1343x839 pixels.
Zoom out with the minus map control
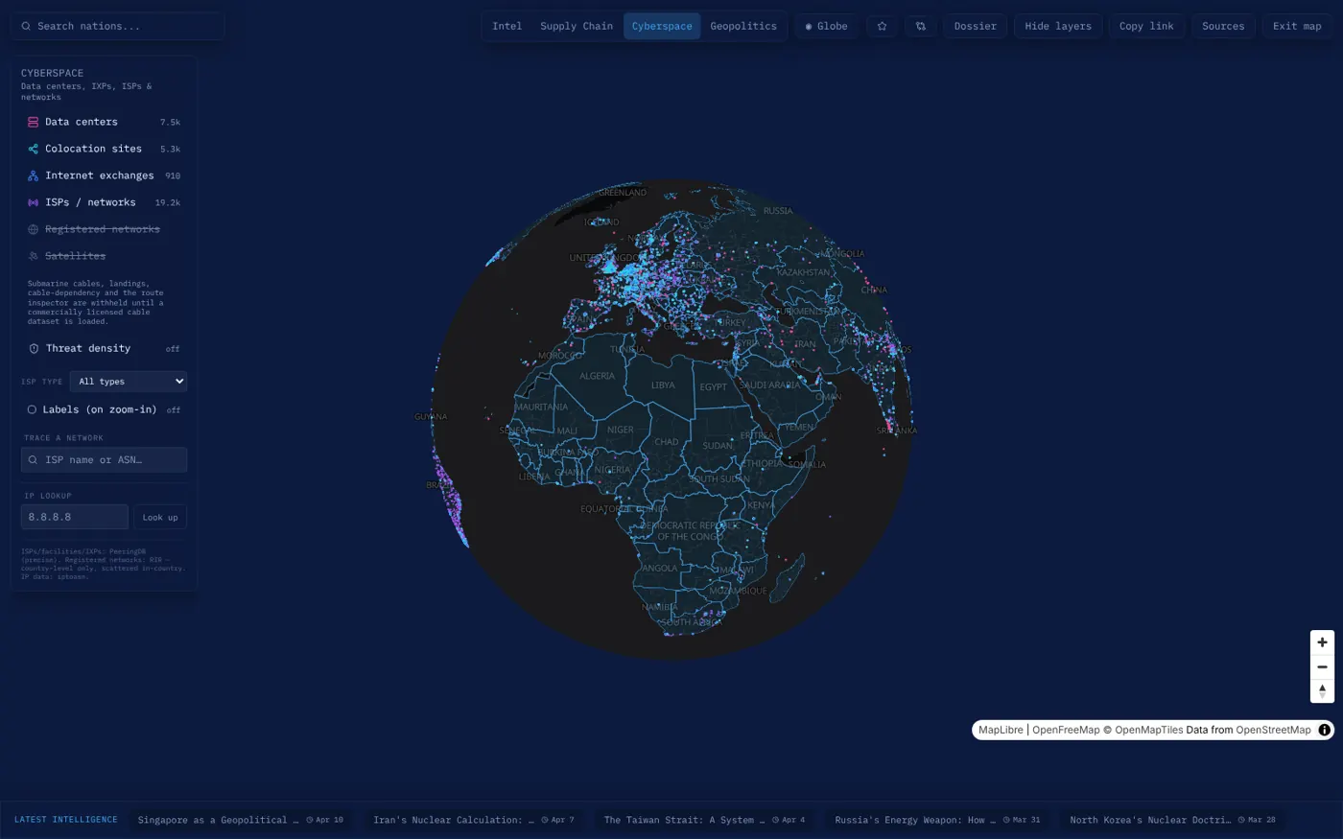pyautogui.click(x=1322, y=666)
